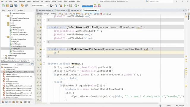190x107 pixels.
Task: Open the Debug Project dropdown arrow
Action: (x=73, y=6)
